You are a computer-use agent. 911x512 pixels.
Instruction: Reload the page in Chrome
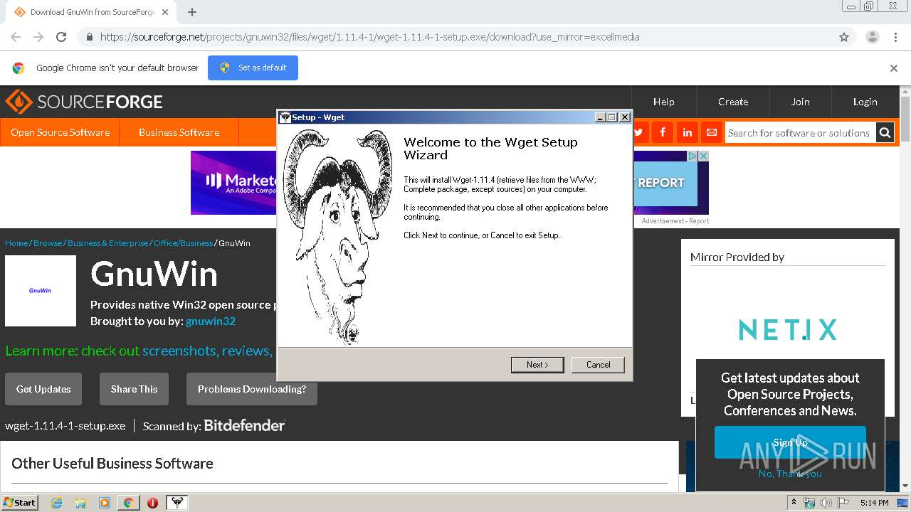[x=61, y=37]
